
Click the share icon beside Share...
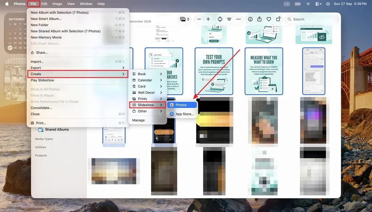coord(32,53)
